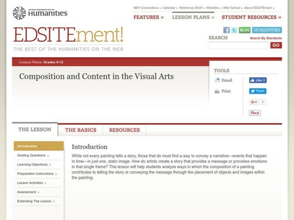The width and height of the screenshot is (294, 220).
Task: Open the RESOURCES tab
Action: [125, 130]
